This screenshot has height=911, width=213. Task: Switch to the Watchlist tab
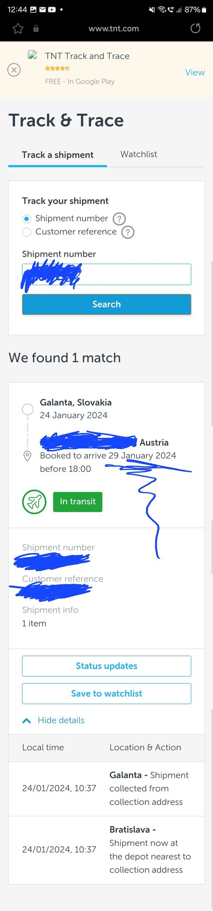pos(139,154)
